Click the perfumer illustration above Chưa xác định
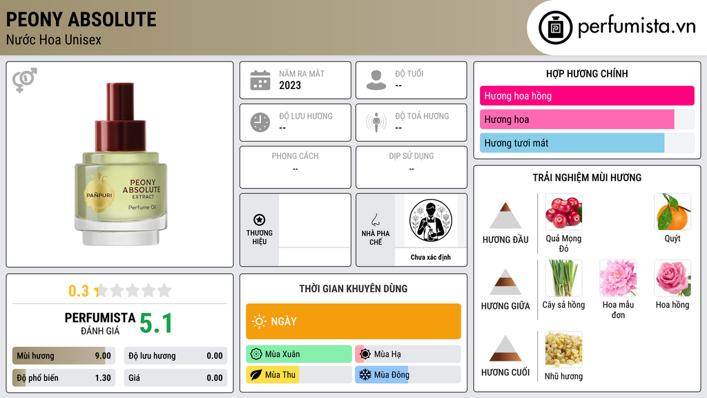The height and width of the screenshot is (398, 707). 431,220
